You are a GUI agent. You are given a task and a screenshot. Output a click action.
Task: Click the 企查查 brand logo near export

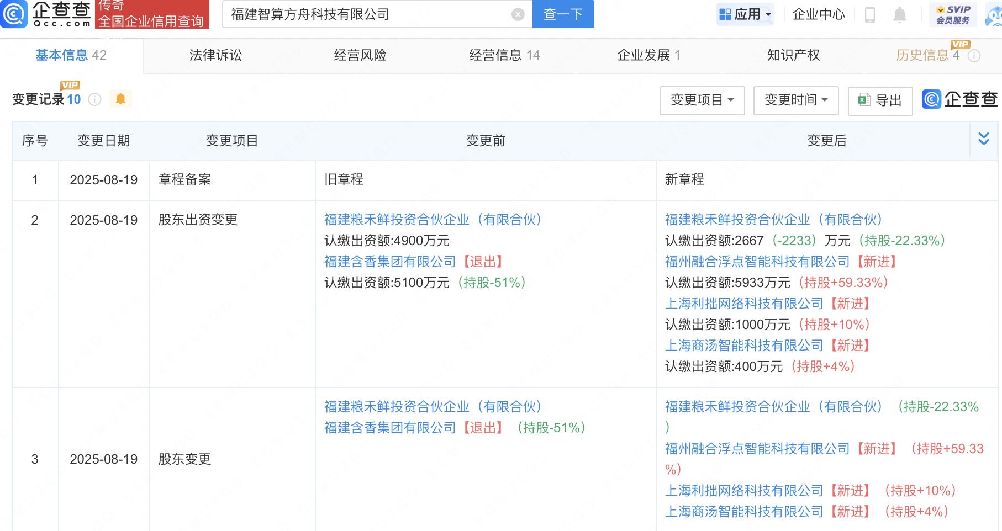(960, 99)
